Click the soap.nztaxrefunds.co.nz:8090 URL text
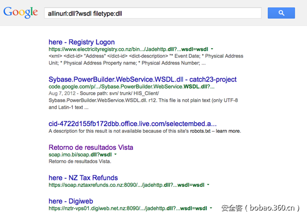Image resolution: width=307 pixels, height=217 pixels. click(126, 185)
